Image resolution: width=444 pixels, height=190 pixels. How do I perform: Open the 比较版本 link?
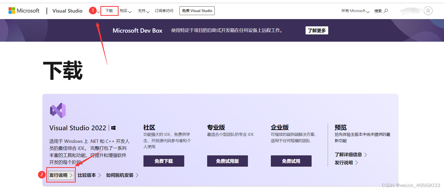click(89, 175)
